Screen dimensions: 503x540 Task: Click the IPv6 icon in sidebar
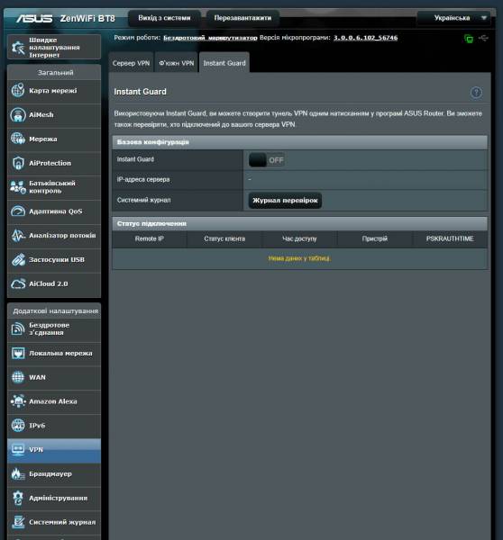18,426
